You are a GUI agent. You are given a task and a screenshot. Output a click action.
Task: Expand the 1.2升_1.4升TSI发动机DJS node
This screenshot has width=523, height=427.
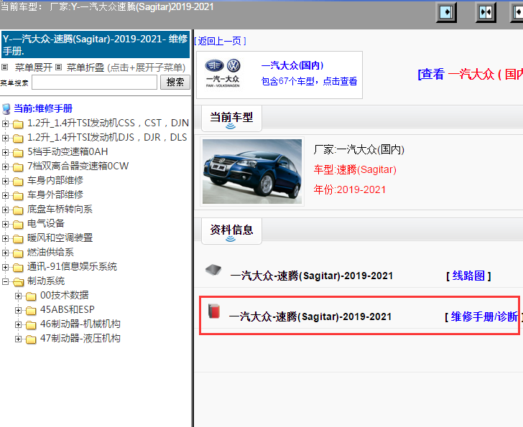(5, 138)
